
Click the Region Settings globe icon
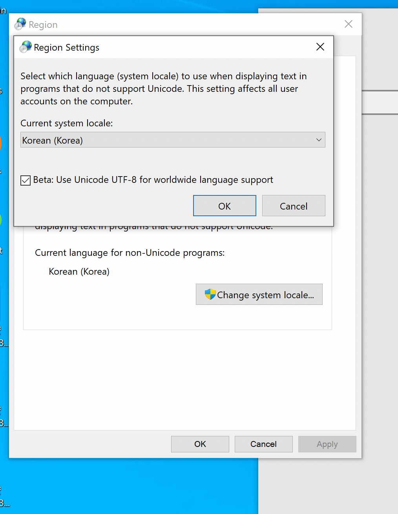click(x=26, y=47)
